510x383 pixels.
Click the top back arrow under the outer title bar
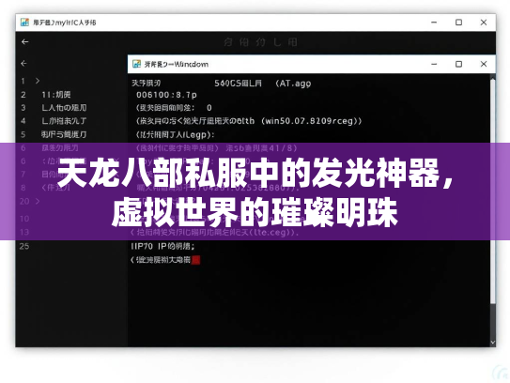24,42
